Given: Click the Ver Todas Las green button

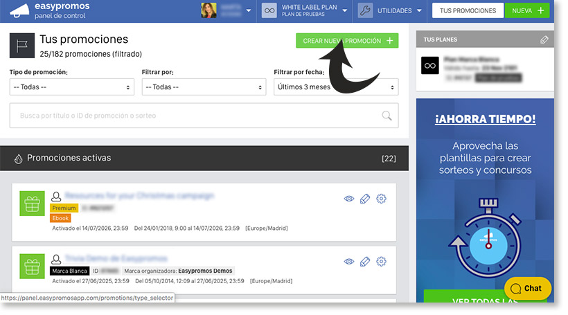Looking at the screenshot, I should [x=486, y=296].
